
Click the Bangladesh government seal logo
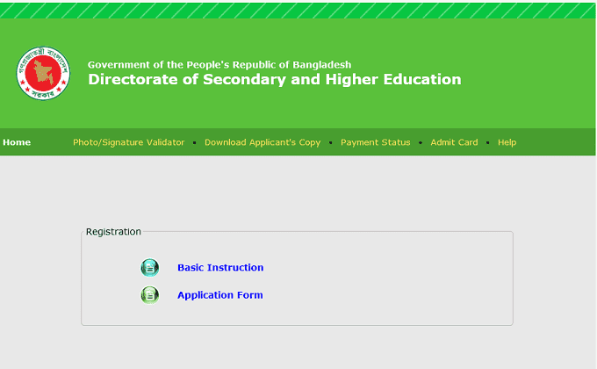point(40,73)
